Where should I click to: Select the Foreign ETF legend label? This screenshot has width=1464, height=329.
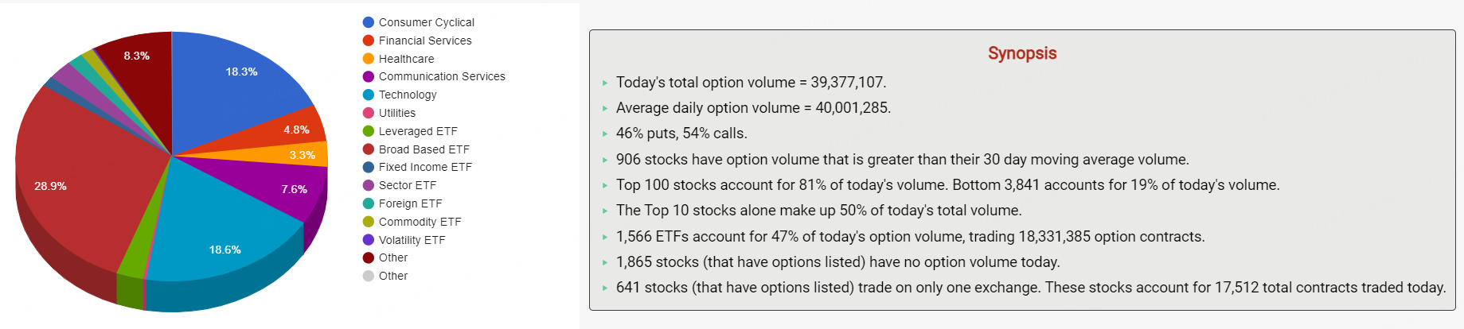click(x=410, y=203)
